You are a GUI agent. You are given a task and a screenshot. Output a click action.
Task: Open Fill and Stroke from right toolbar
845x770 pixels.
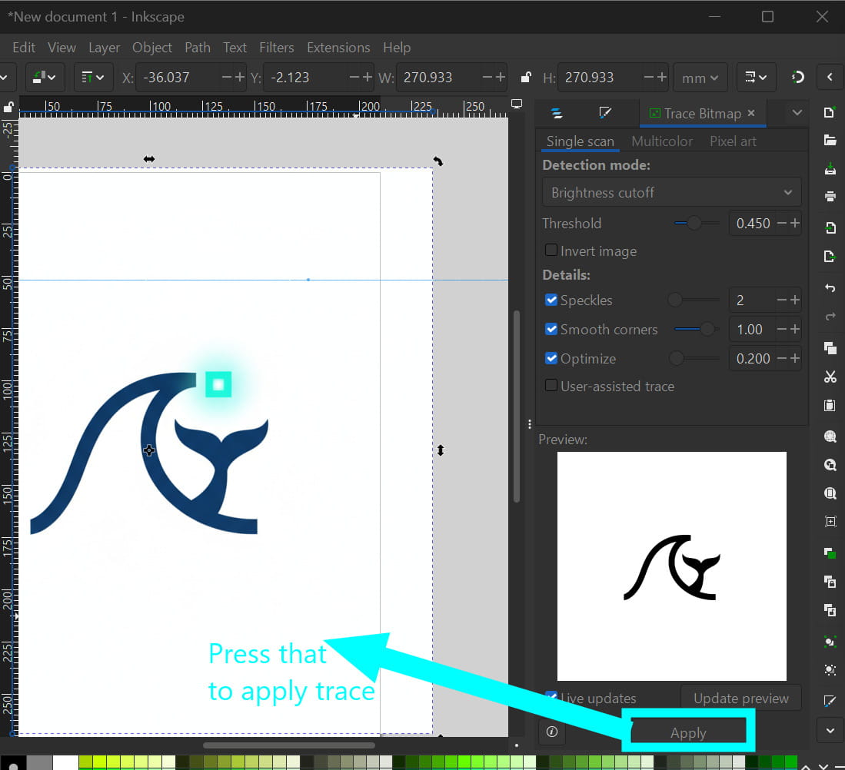pos(830,701)
